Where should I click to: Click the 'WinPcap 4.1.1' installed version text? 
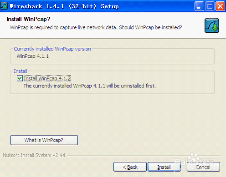[33, 56]
